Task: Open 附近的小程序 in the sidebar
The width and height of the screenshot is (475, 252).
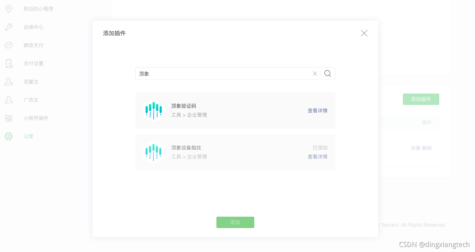Action: (39, 9)
